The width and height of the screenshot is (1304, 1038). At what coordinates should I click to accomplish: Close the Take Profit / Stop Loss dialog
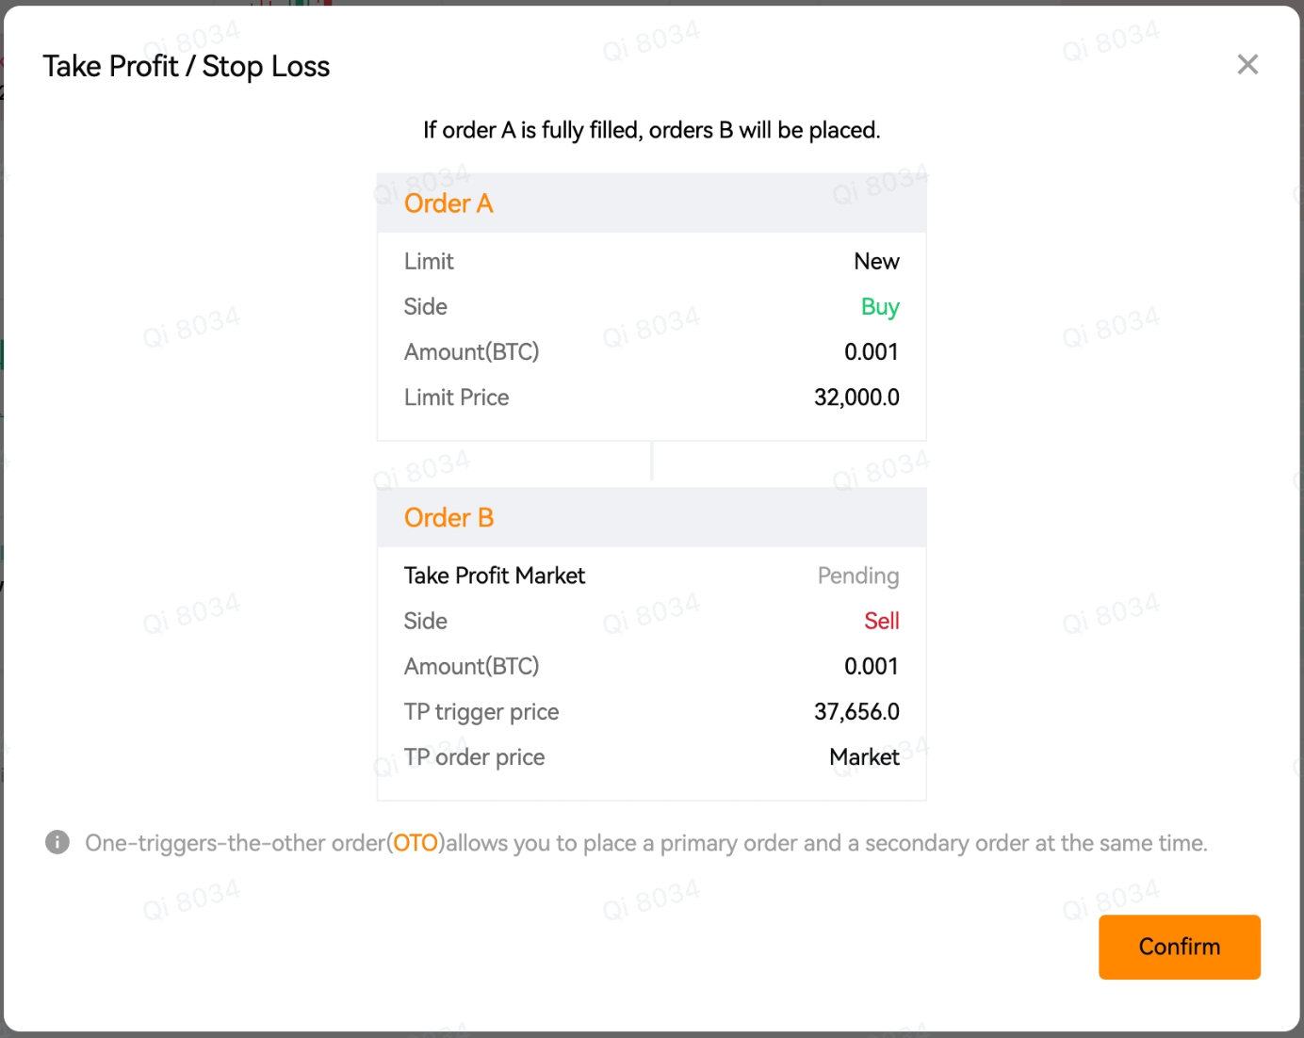[x=1247, y=65]
